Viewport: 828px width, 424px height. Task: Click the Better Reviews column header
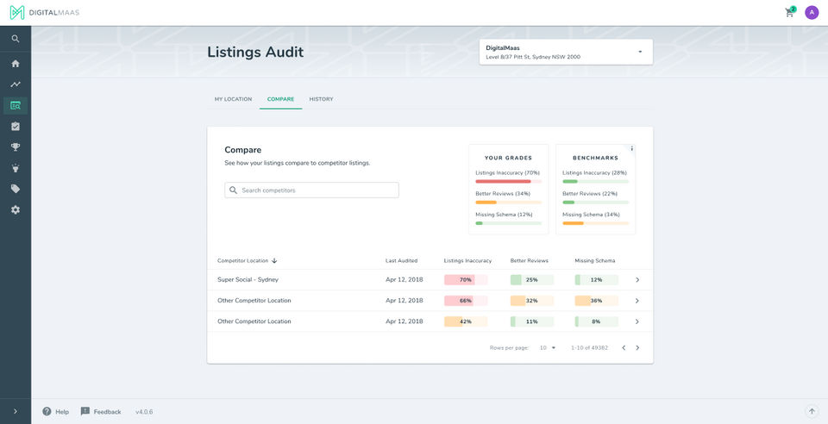point(529,260)
